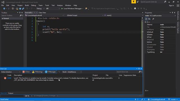Click the Navigate Backward toolbar icon

tap(4, 9)
